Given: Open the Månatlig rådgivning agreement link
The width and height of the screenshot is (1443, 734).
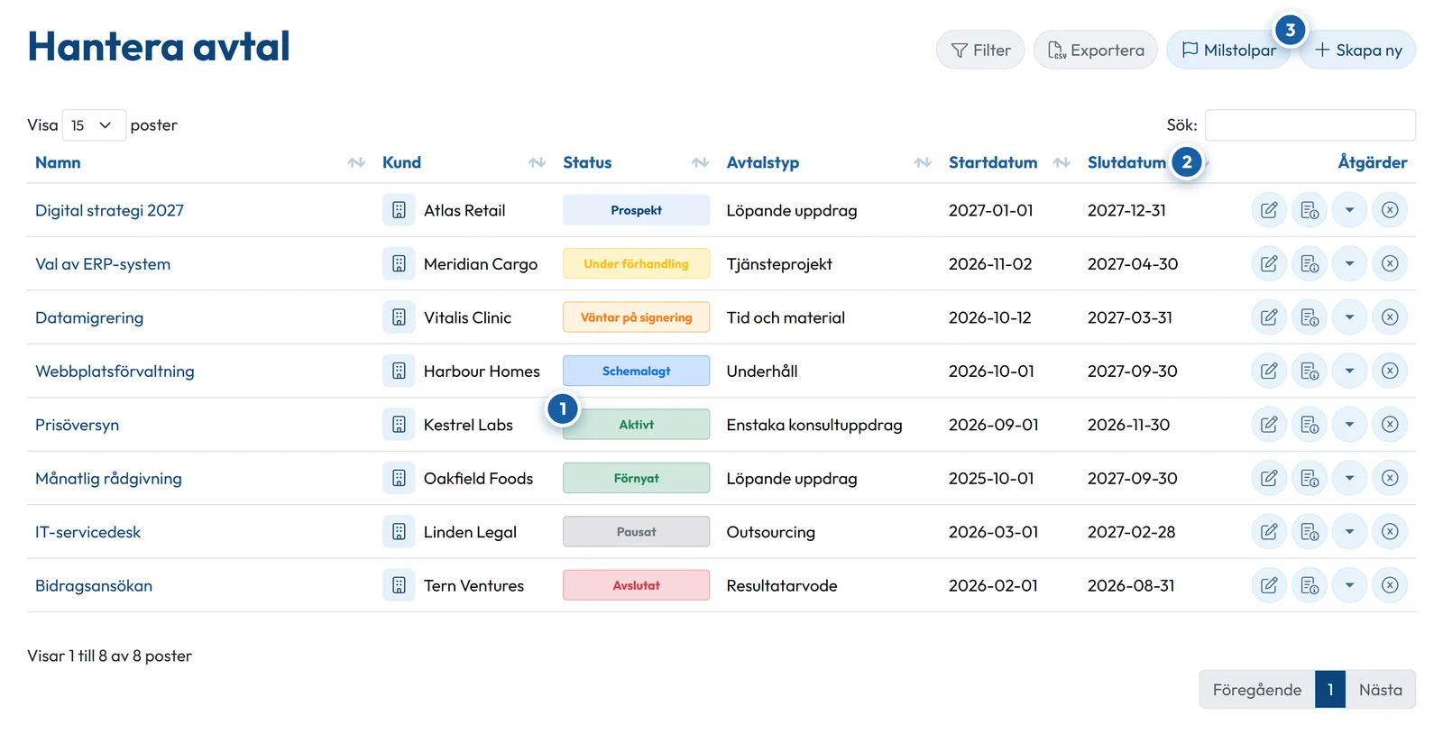Looking at the screenshot, I should pyautogui.click(x=108, y=478).
